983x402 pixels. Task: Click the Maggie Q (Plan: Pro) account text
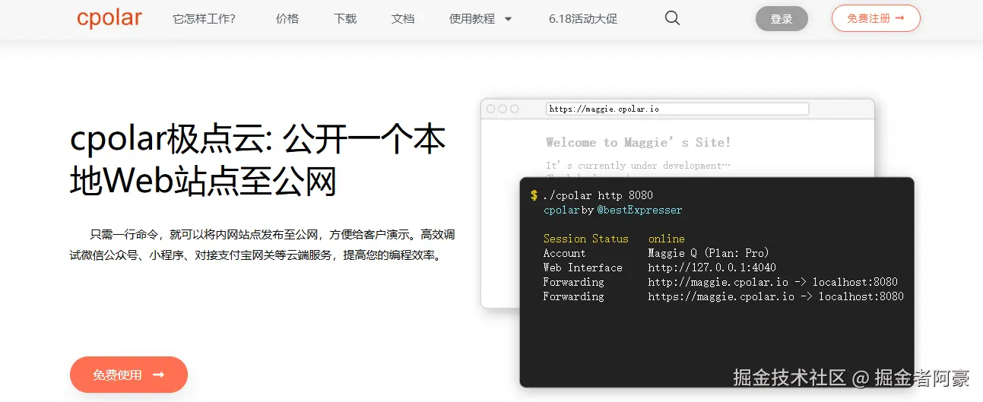pos(709,253)
